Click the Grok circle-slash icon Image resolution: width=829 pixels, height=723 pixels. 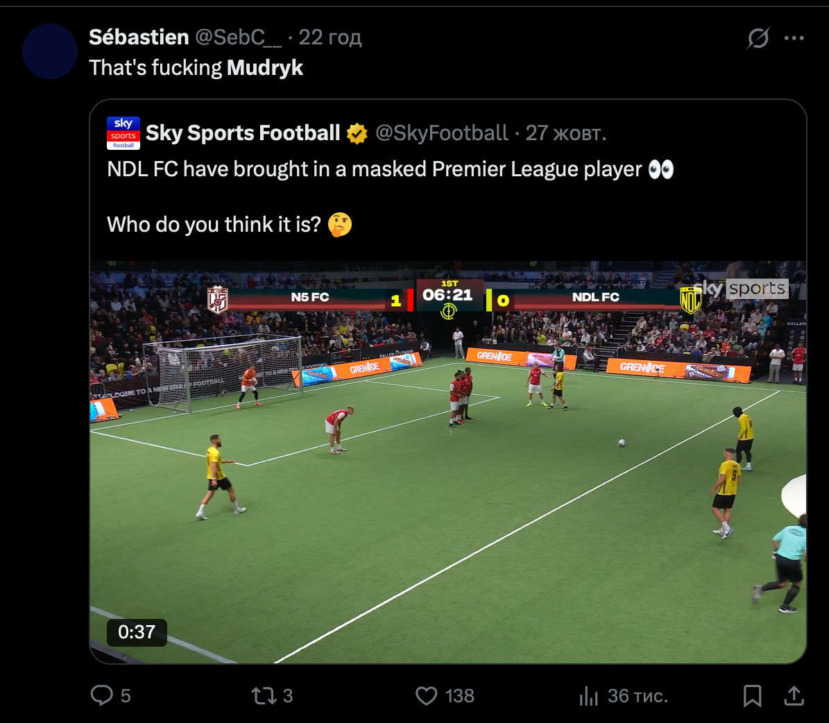[x=758, y=38]
